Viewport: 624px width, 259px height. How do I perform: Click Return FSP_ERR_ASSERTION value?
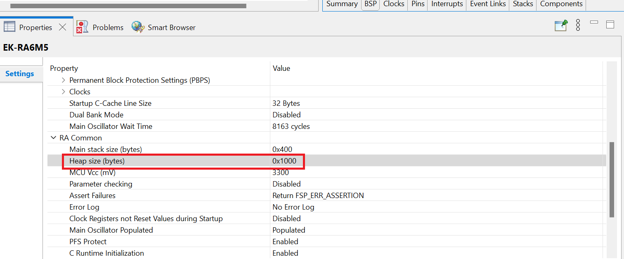[x=318, y=196]
